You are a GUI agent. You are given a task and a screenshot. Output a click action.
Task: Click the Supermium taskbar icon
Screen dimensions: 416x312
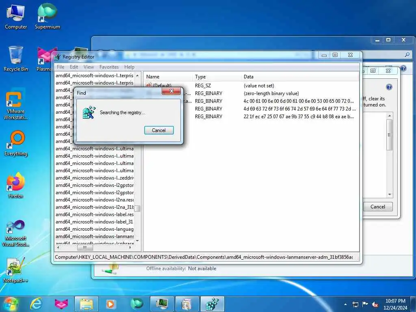[136, 304]
